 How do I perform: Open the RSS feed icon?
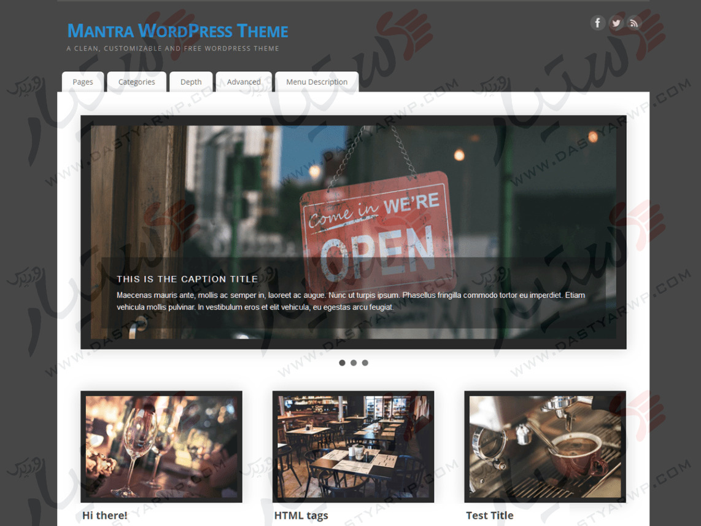click(x=633, y=23)
